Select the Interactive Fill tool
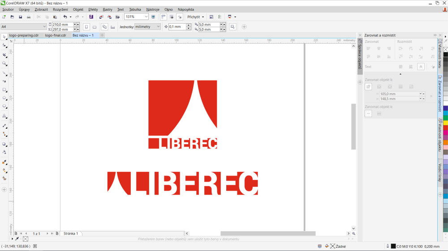 [4, 170]
